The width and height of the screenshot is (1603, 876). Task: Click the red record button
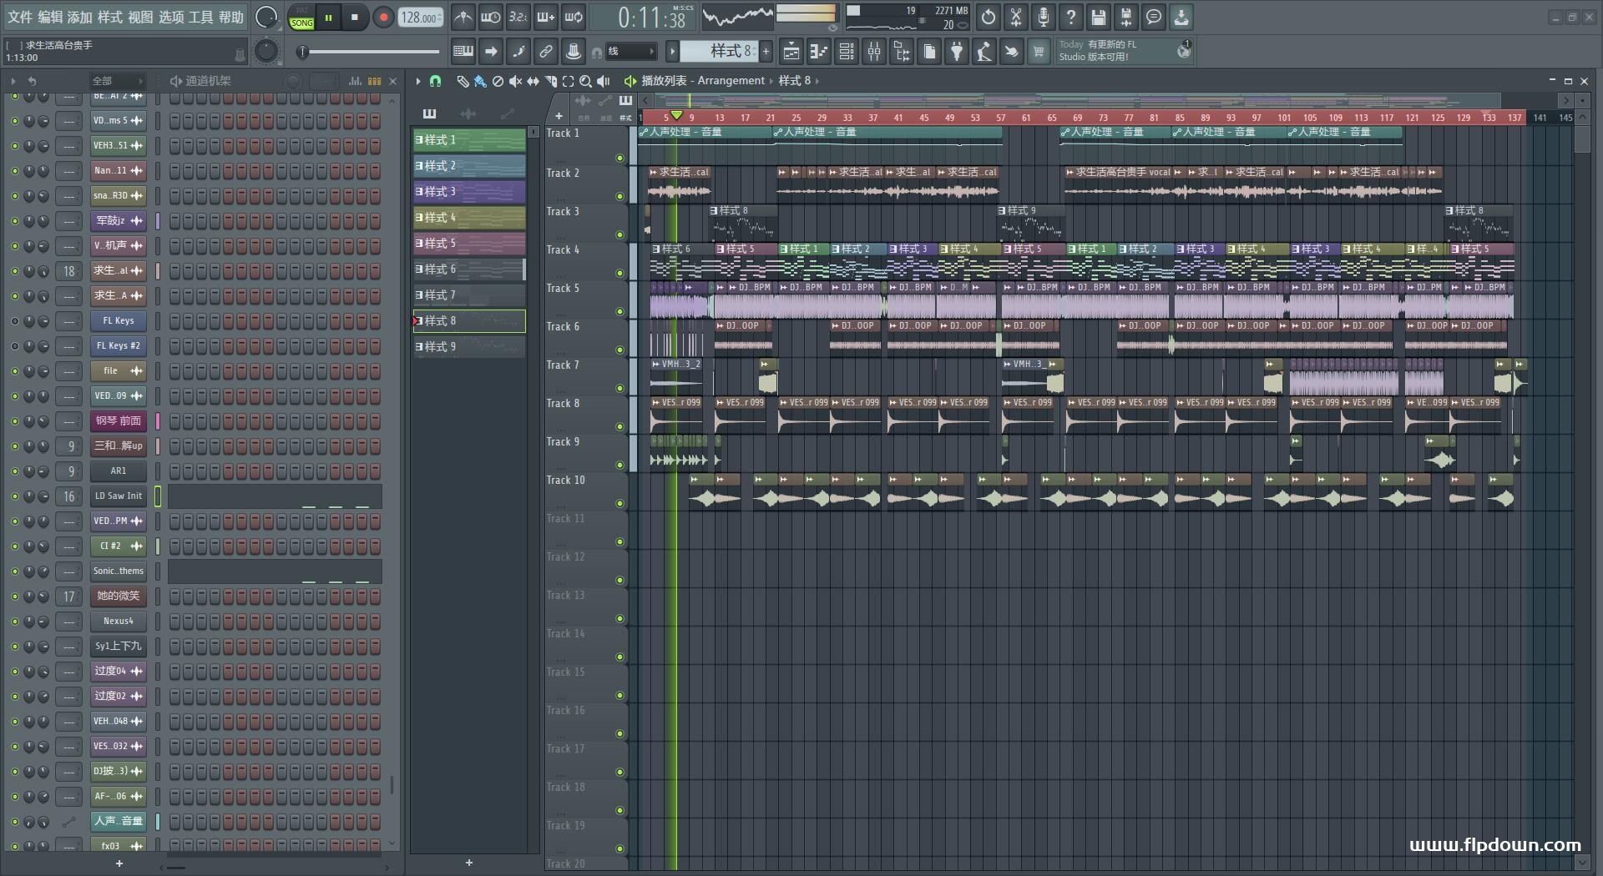[383, 17]
